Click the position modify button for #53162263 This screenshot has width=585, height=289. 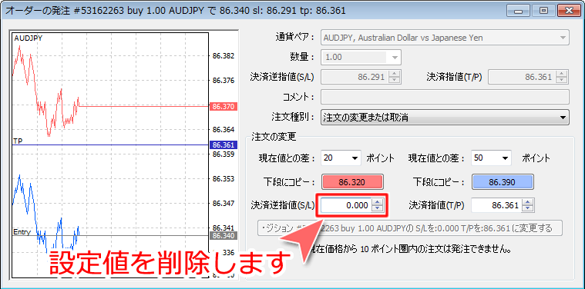(x=409, y=228)
